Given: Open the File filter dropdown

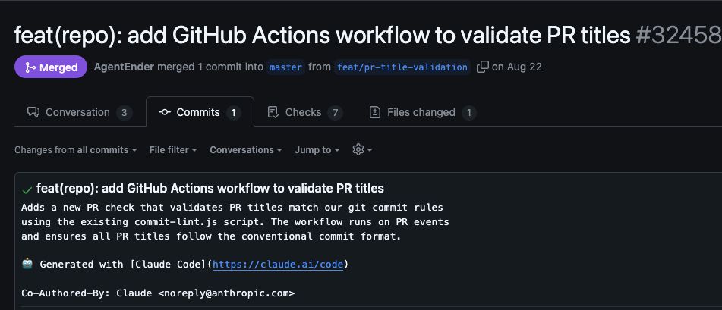Looking at the screenshot, I should 173,149.
